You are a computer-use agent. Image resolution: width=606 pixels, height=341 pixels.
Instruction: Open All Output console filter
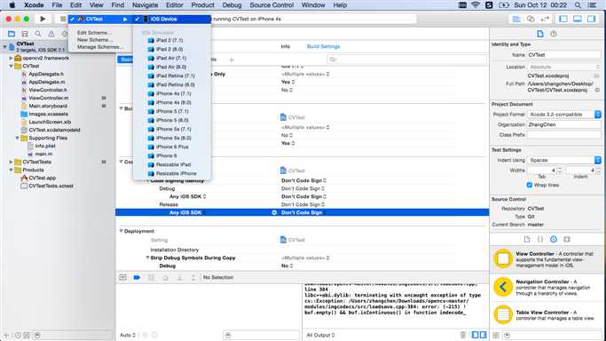pyautogui.click(x=320, y=335)
